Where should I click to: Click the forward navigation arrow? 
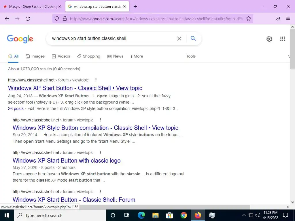[x=17, y=19]
